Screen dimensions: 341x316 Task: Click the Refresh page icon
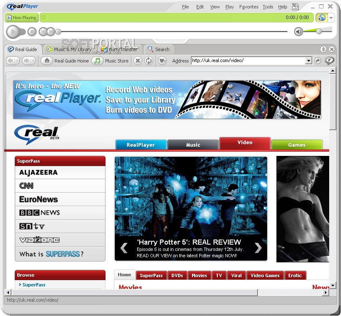[x=149, y=60]
